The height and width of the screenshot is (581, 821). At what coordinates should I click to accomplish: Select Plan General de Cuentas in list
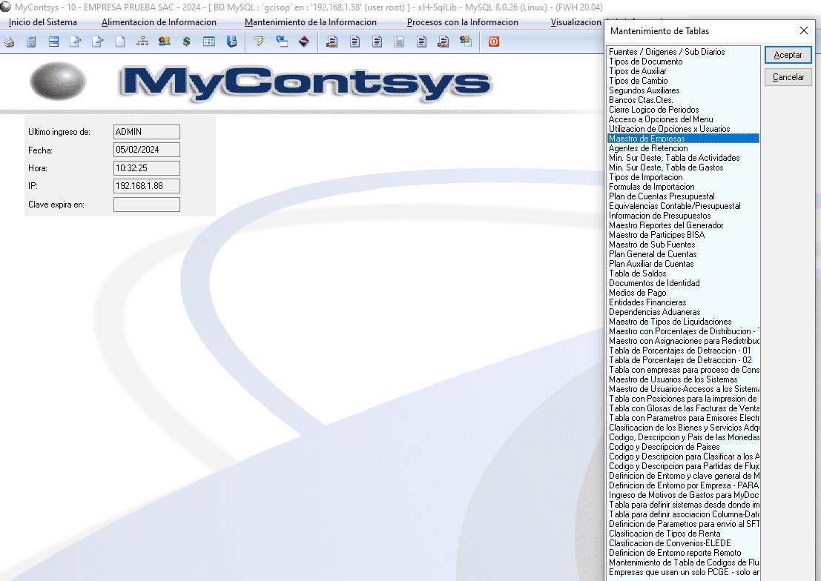click(653, 254)
